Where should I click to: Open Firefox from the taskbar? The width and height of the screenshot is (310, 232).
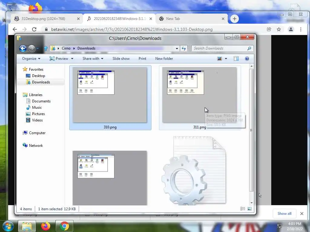45,226
